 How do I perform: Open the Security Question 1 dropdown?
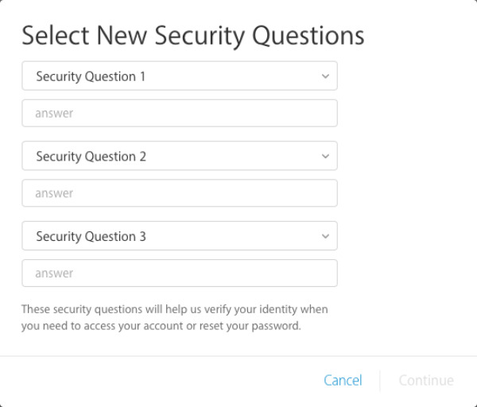[180, 76]
